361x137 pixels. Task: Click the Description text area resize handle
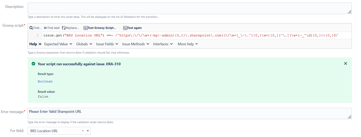coord(349,12)
